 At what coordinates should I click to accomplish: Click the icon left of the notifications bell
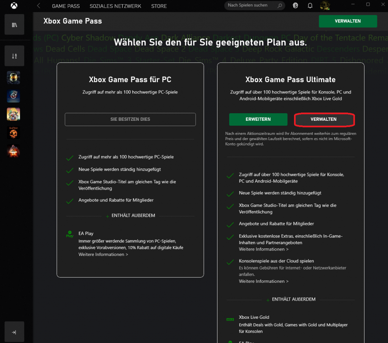click(x=296, y=6)
